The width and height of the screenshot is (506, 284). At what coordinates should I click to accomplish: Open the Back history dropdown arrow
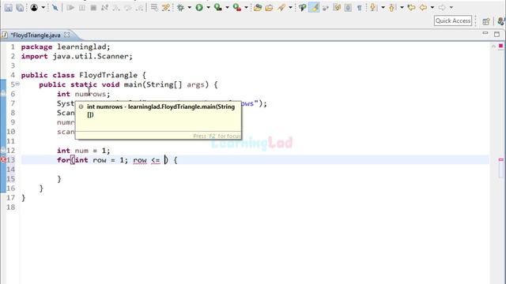[432, 7]
